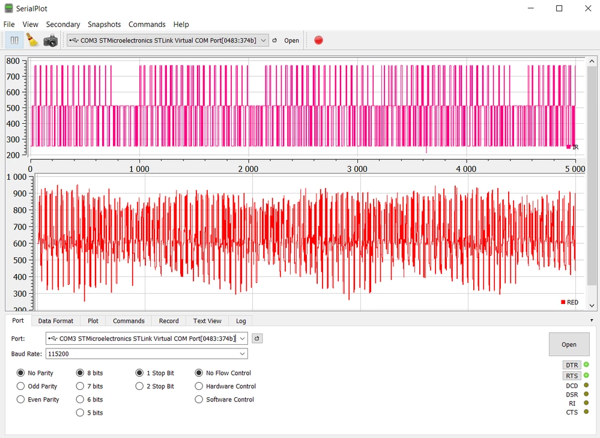Open the Help menu
The height and width of the screenshot is (438, 600).
[181, 24]
